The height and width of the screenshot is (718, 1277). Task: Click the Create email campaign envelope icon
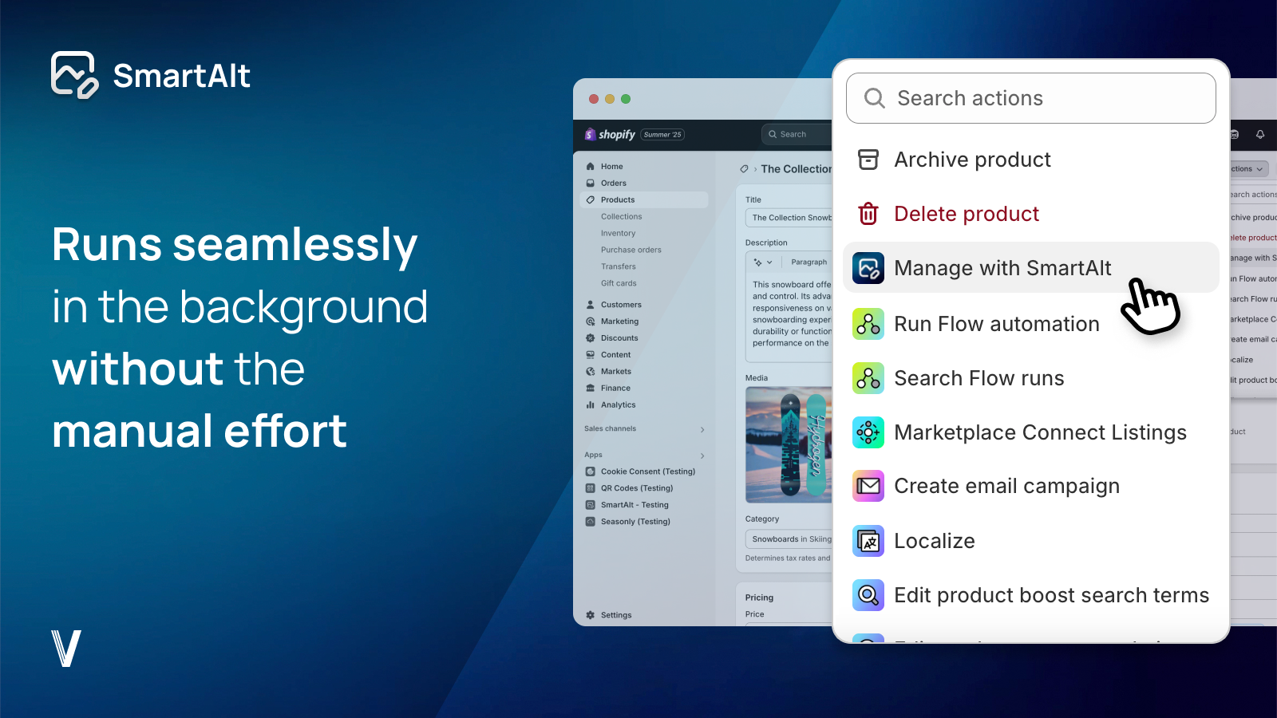868,487
